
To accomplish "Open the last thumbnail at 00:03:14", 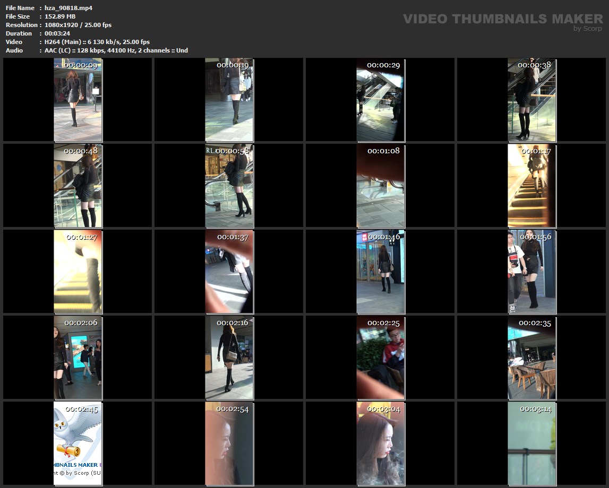I will click(531, 444).
